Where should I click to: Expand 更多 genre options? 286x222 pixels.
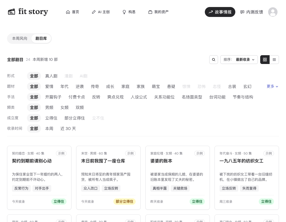[x=272, y=86]
